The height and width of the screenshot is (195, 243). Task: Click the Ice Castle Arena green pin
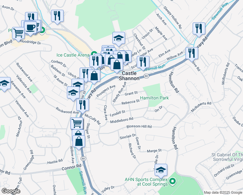point(94,54)
